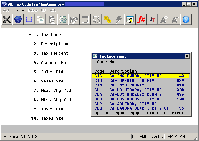The width and height of the screenshot is (199, 141).
Task: Select the CLA CA-LOS ANGELES COUNTY row
Action: point(141,95)
